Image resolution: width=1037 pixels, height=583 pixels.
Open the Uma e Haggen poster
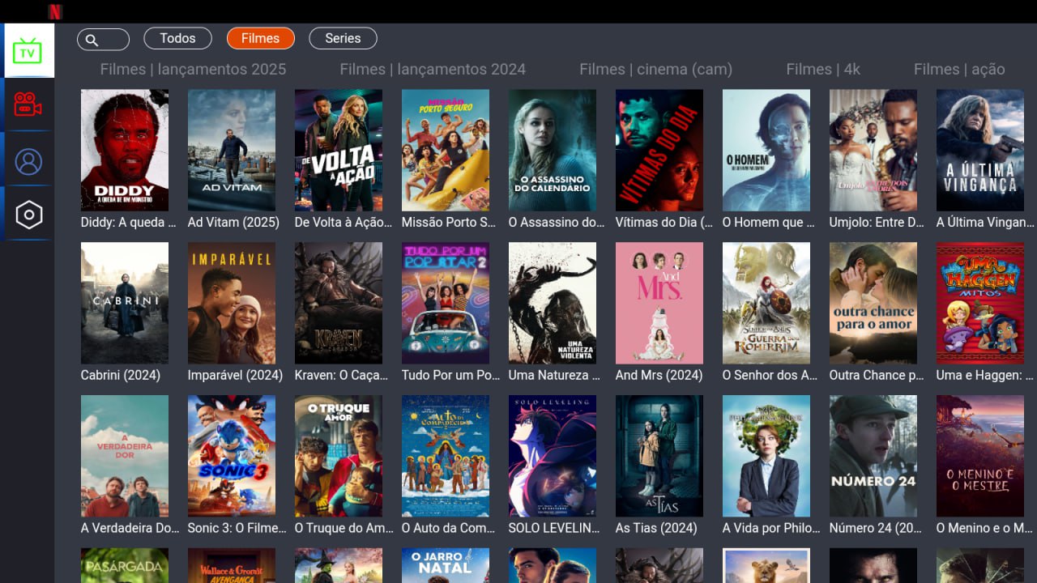[980, 303]
